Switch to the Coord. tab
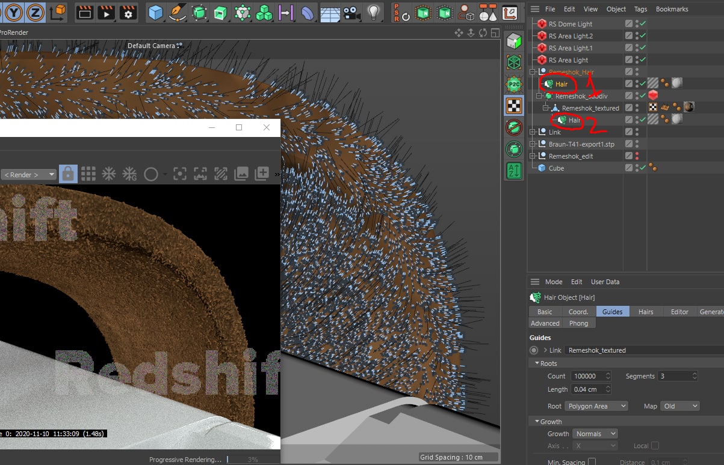 coord(578,311)
